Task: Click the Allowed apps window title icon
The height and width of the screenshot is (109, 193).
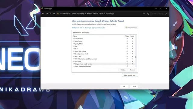Action: pyautogui.click(x=42, y=8)
